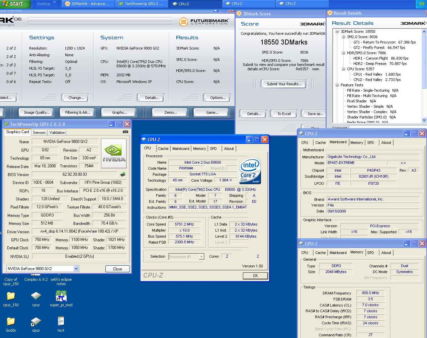This screenshot has width=427, height=338.
Task: Open the SPD tab in the CPU-Z window showing processor info
Action: 213,149
